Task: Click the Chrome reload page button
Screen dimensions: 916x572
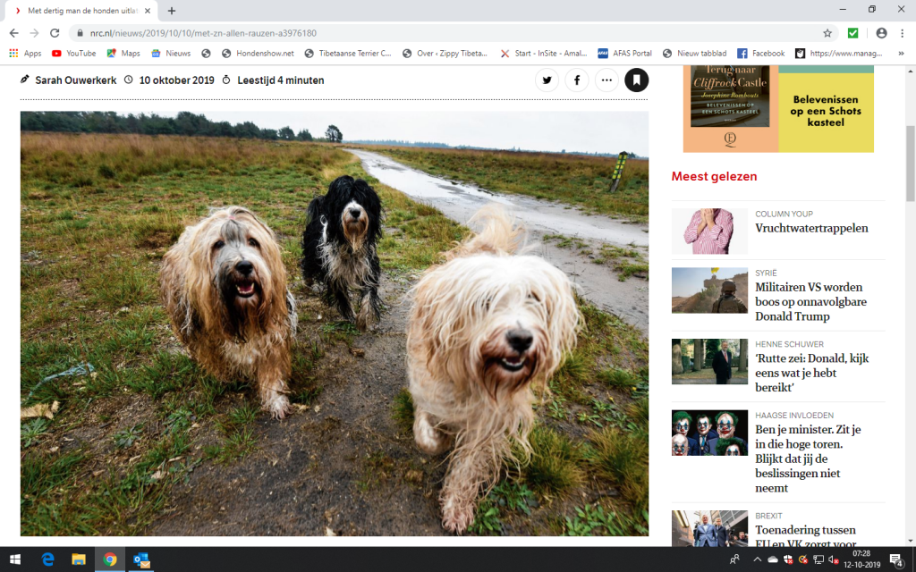Action: pyautogui.click(x=55, y=33)
